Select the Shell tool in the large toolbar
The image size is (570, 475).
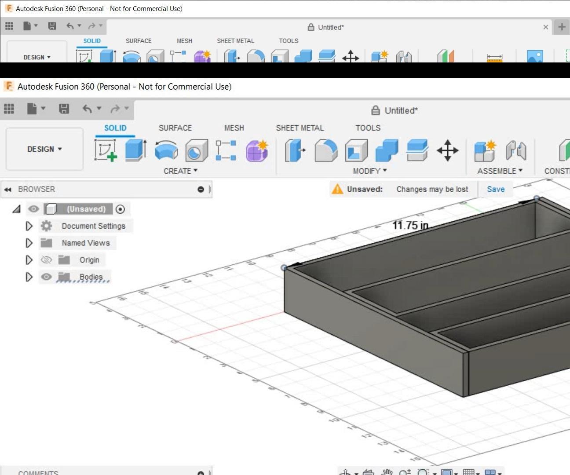tap(356, 150)
